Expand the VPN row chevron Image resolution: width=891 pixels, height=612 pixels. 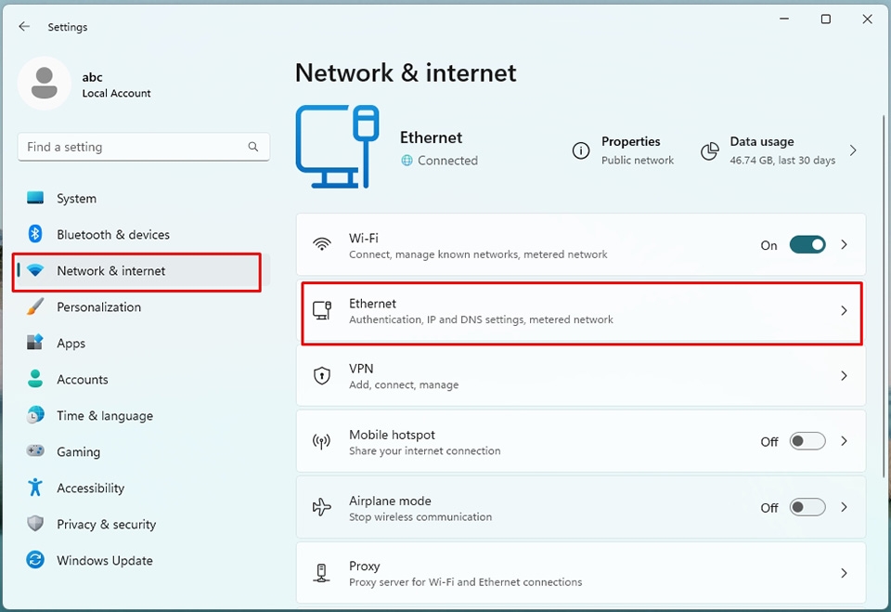click(844, 376)
